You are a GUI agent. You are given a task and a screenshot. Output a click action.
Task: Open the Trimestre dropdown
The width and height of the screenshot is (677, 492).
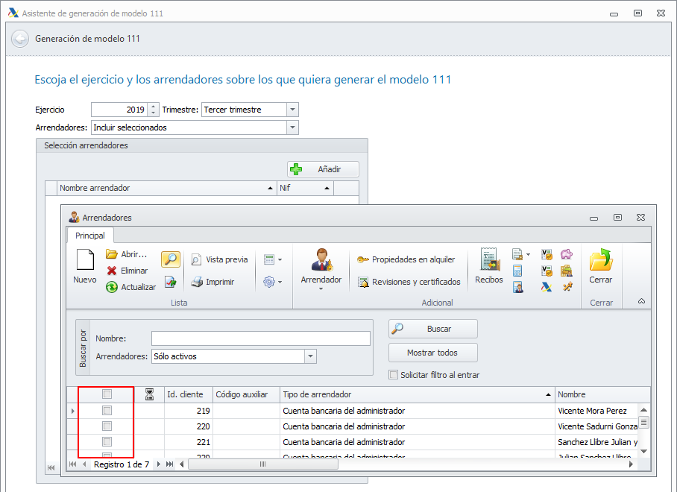(x=292, y=110)
